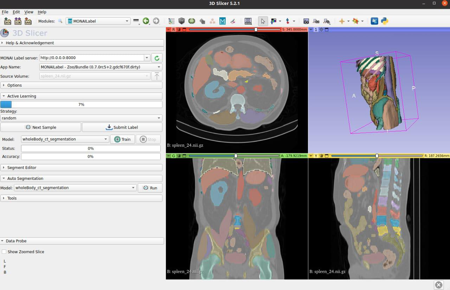Take a screenshot with the capture icon
The image size is (450, 290).
point(306,21)
